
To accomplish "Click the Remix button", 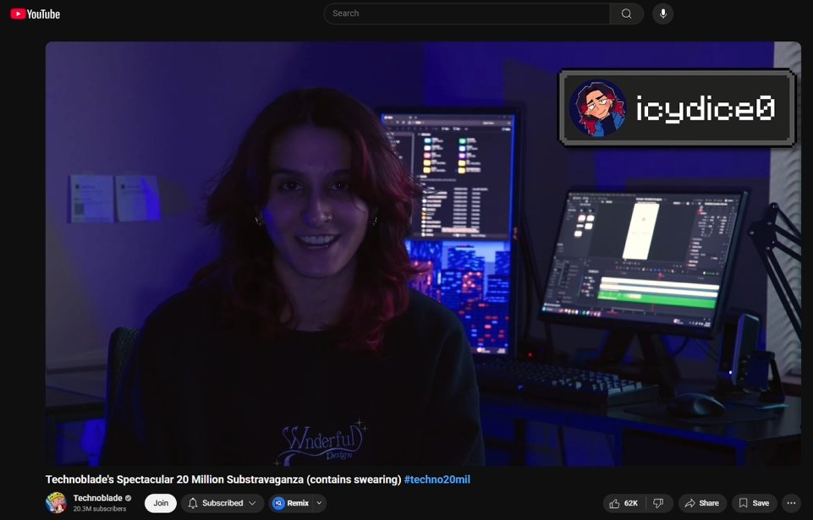I will 291,503.
